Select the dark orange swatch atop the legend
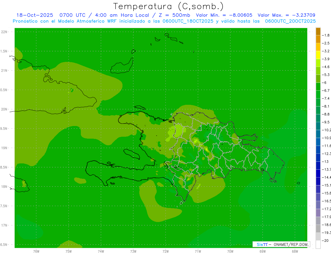 tap(318, 31)
